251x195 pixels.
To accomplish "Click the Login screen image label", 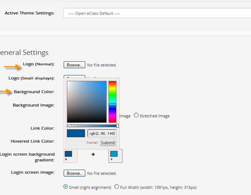I will click(x=33, y=172).
